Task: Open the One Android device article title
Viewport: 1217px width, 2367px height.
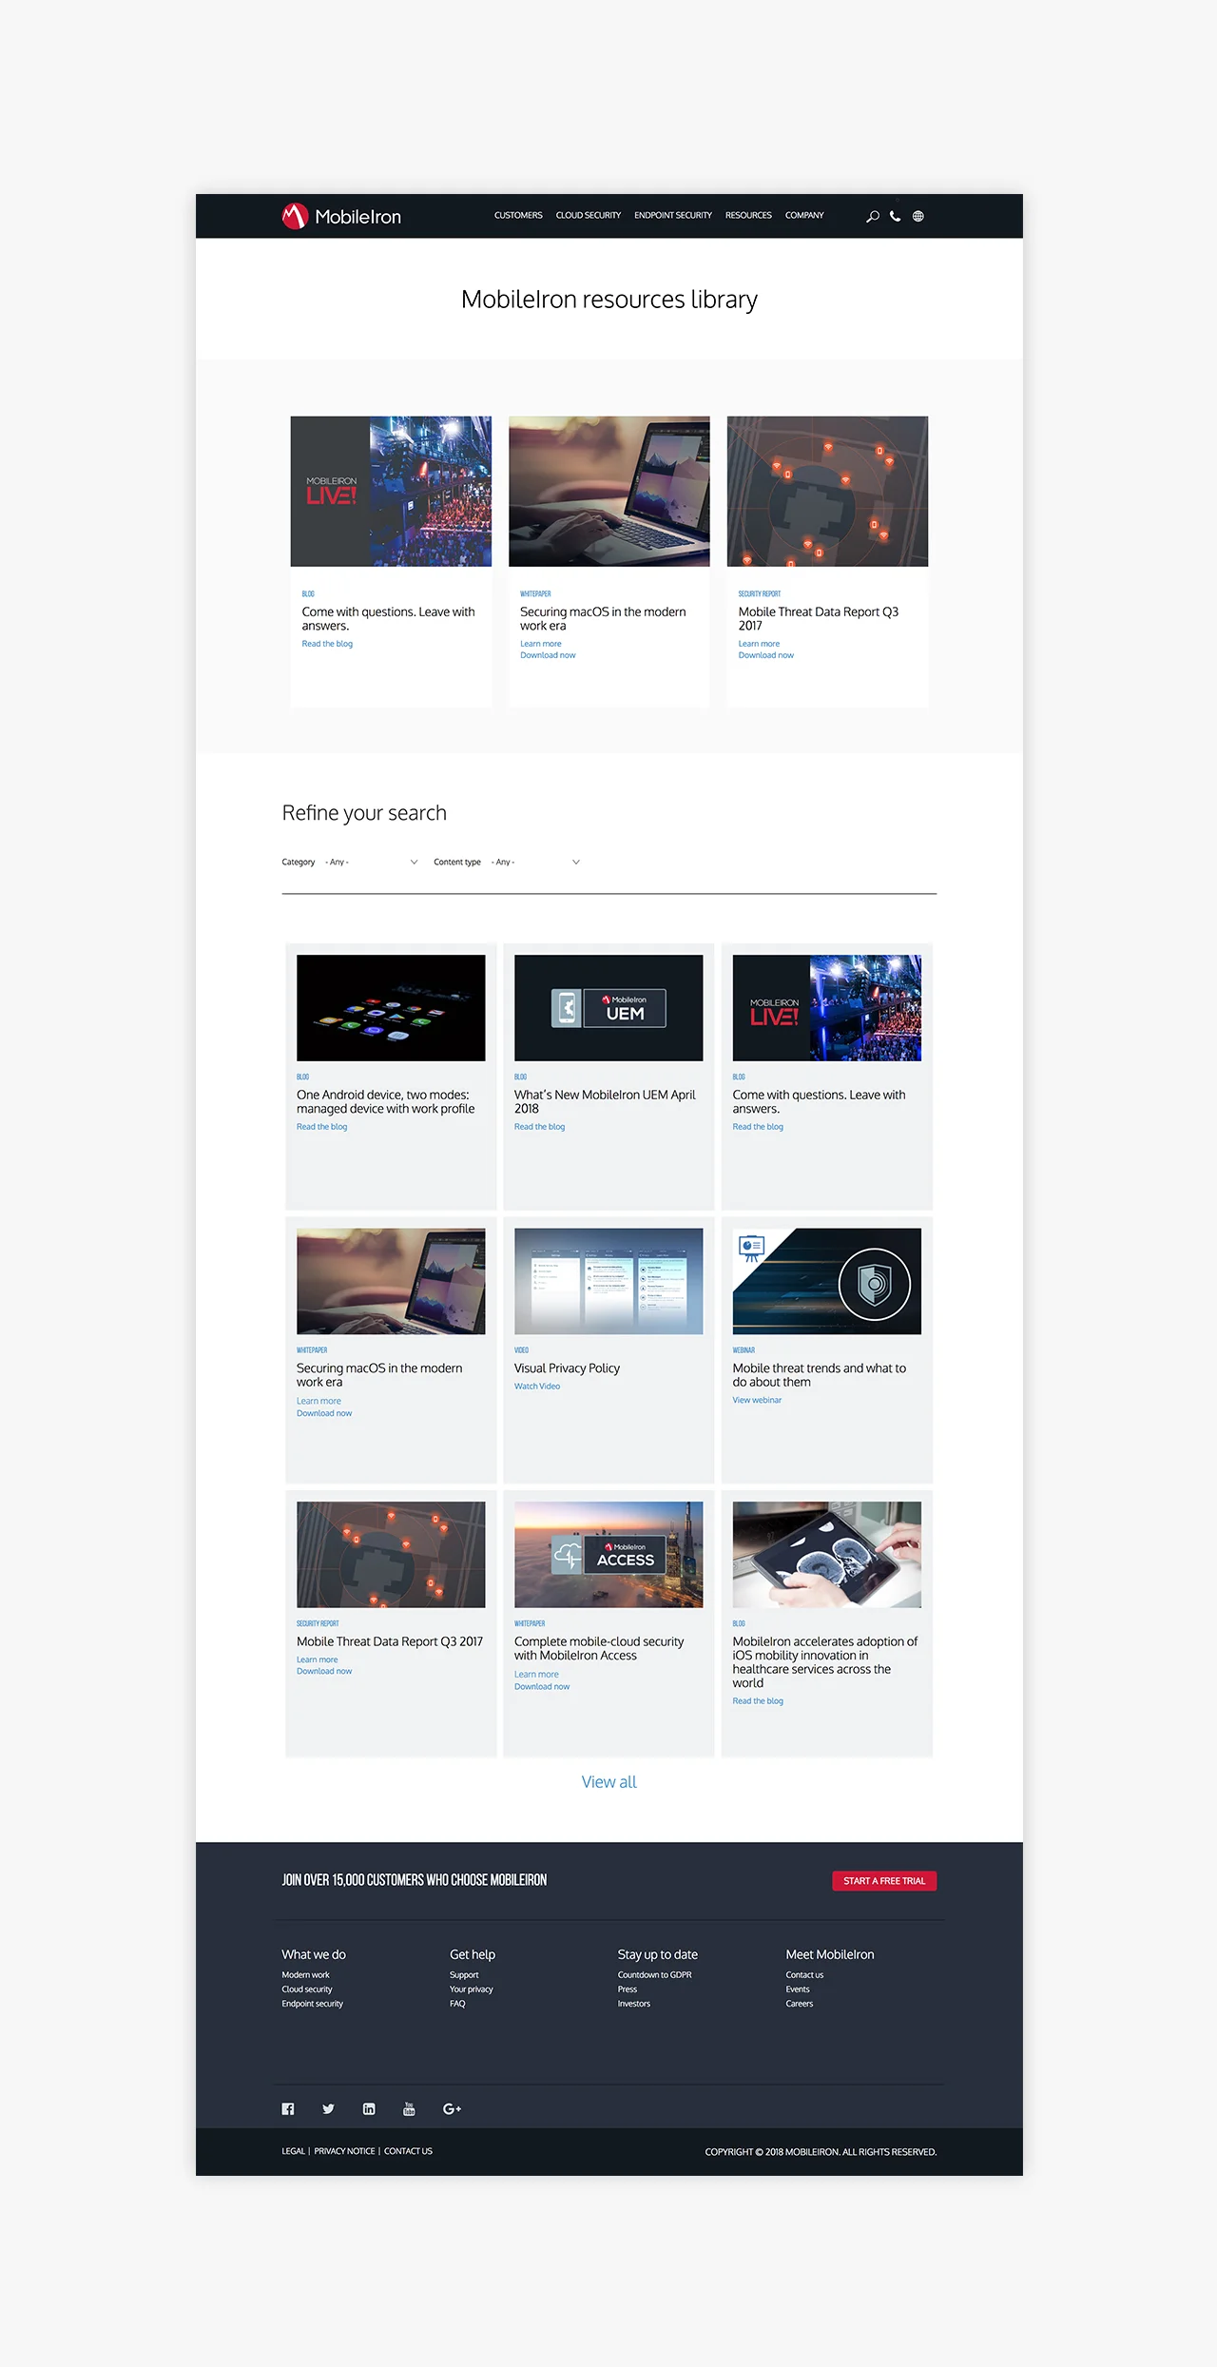Action: (385, 1101)
